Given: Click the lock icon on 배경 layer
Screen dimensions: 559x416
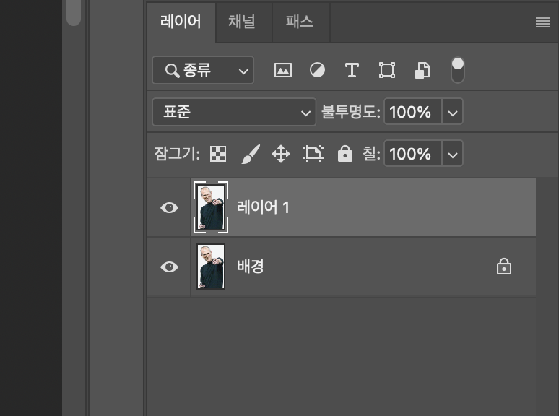Looking at the screenshot, I should 503,266.
